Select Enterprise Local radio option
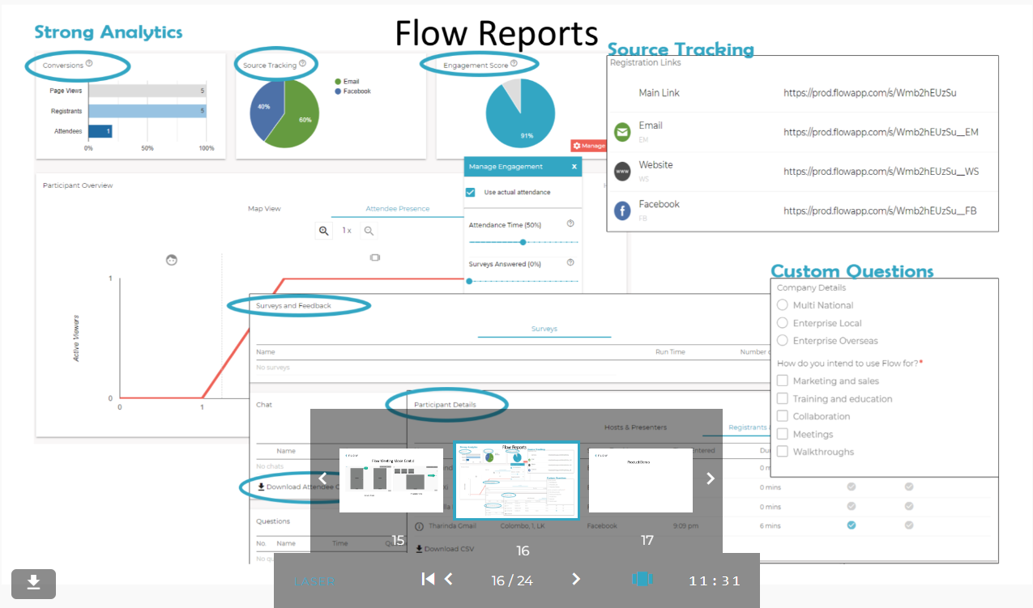The width and height of the screenshot is (1033, 608). [782, 323]
